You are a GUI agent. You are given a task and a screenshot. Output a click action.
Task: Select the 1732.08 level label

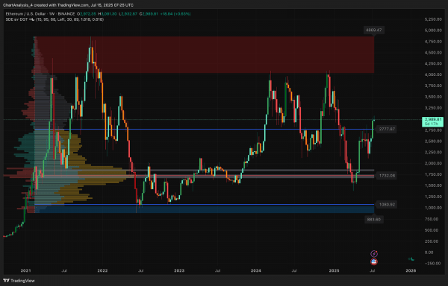[387, 176]
